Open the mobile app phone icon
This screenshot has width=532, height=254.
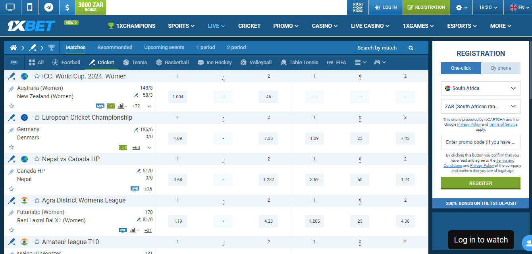point(30,7)
